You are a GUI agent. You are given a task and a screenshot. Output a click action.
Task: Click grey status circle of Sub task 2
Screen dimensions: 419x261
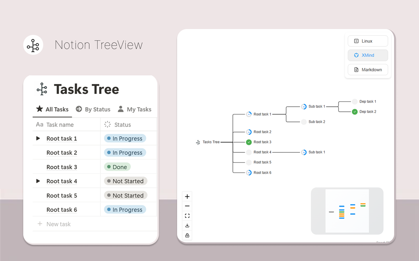click(x=304, y=122)
